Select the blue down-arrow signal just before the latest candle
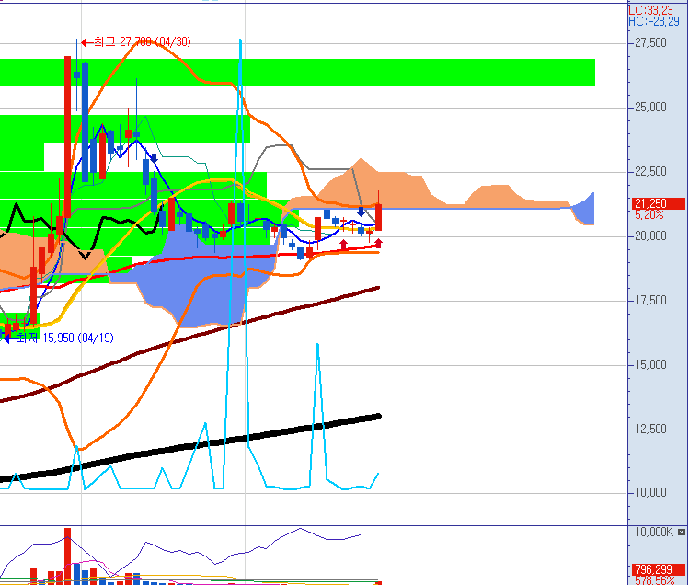The width and height of the screenshot is (689, 585). pyautogui.click(x=361, y=212)
